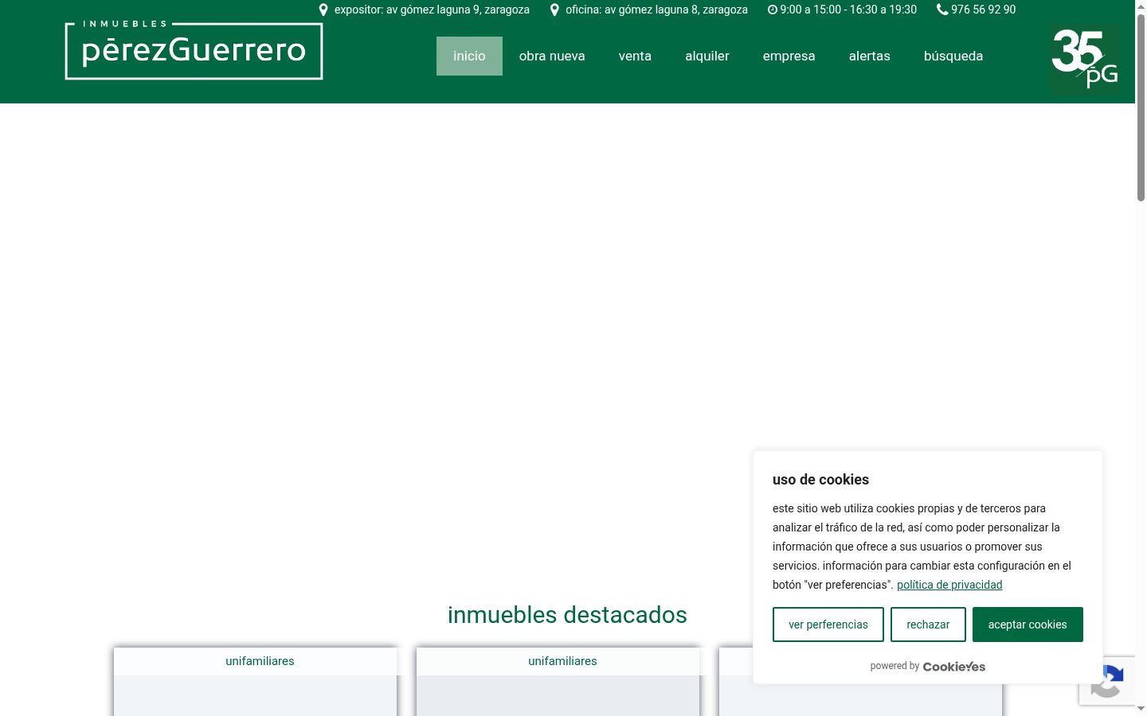1147x716 pixels.
Task: Click the phone number 976 56 92 90
Action: click(983, 10)
